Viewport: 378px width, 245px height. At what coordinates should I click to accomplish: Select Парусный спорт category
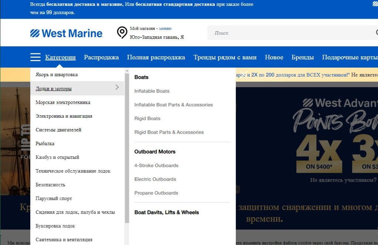54,198
